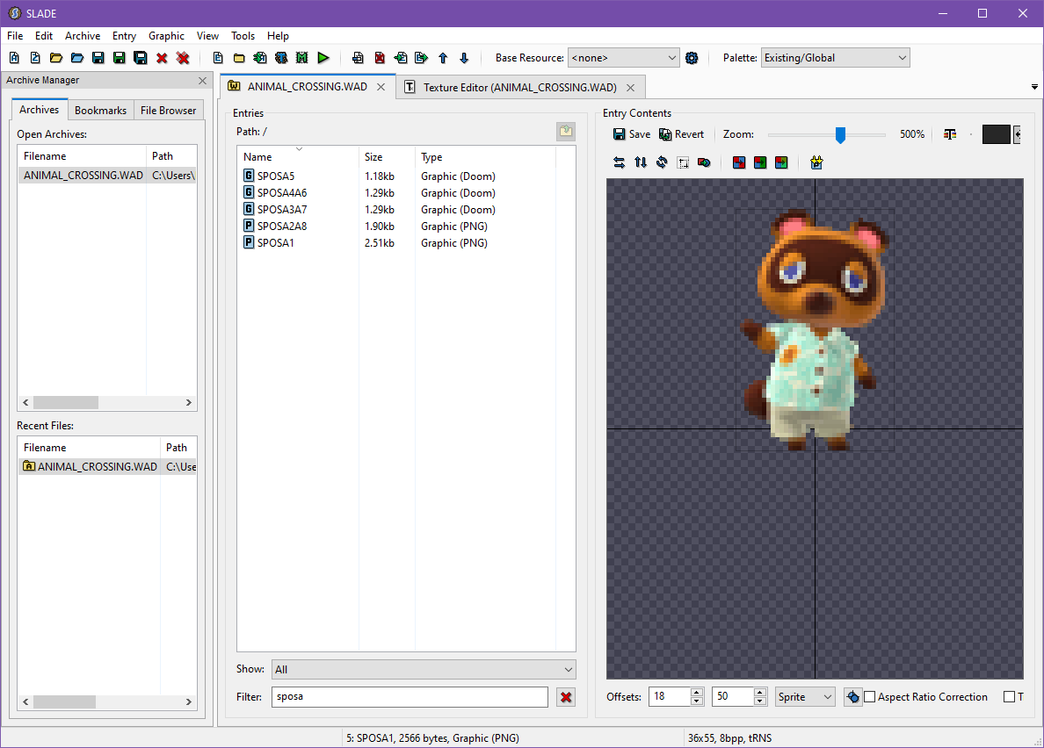Click the Optimize PNG icon
Image resolution: width=1044 pixels, height=748 pixels.
(x=816, y=162)
